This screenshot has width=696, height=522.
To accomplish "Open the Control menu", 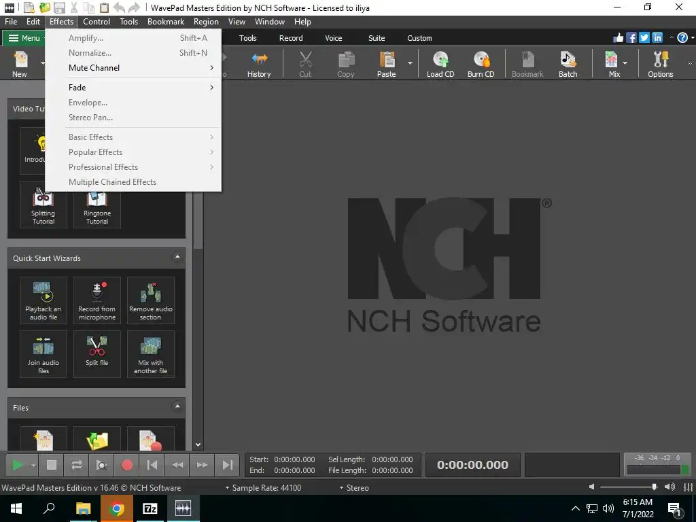I will point(97,22).
